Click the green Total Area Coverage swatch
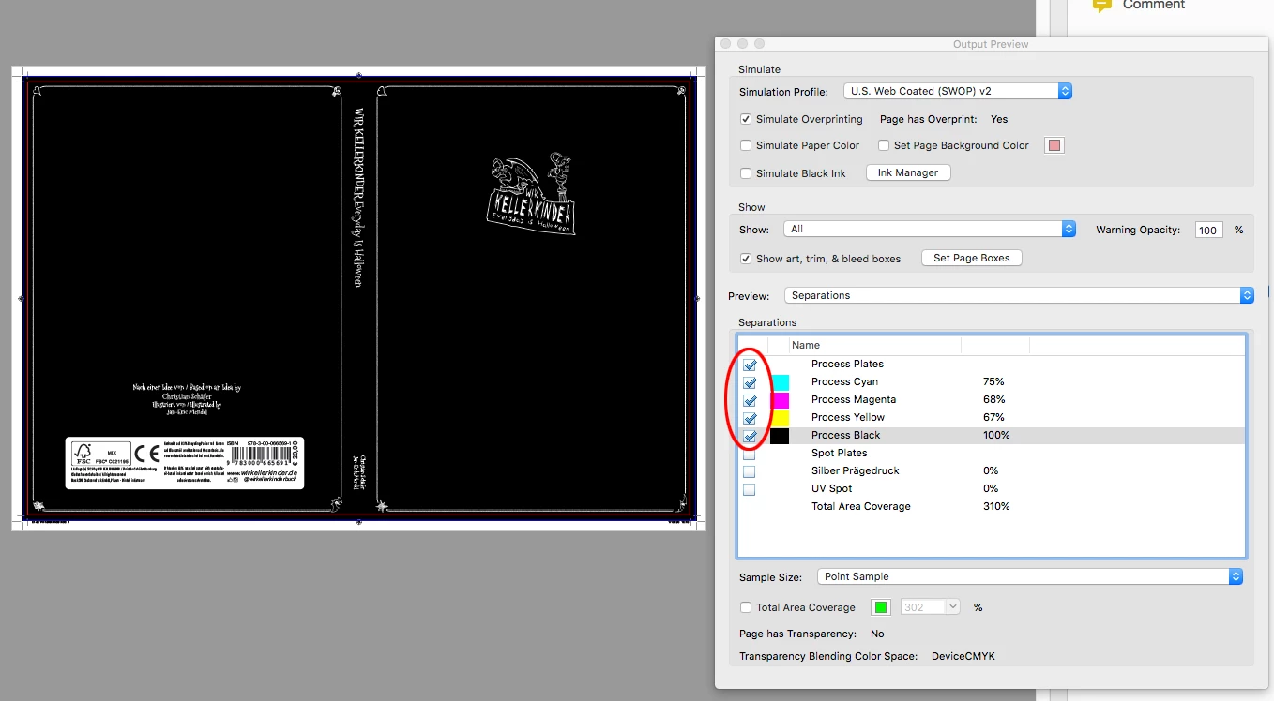 pyautogui.click(x=880, y=607)
